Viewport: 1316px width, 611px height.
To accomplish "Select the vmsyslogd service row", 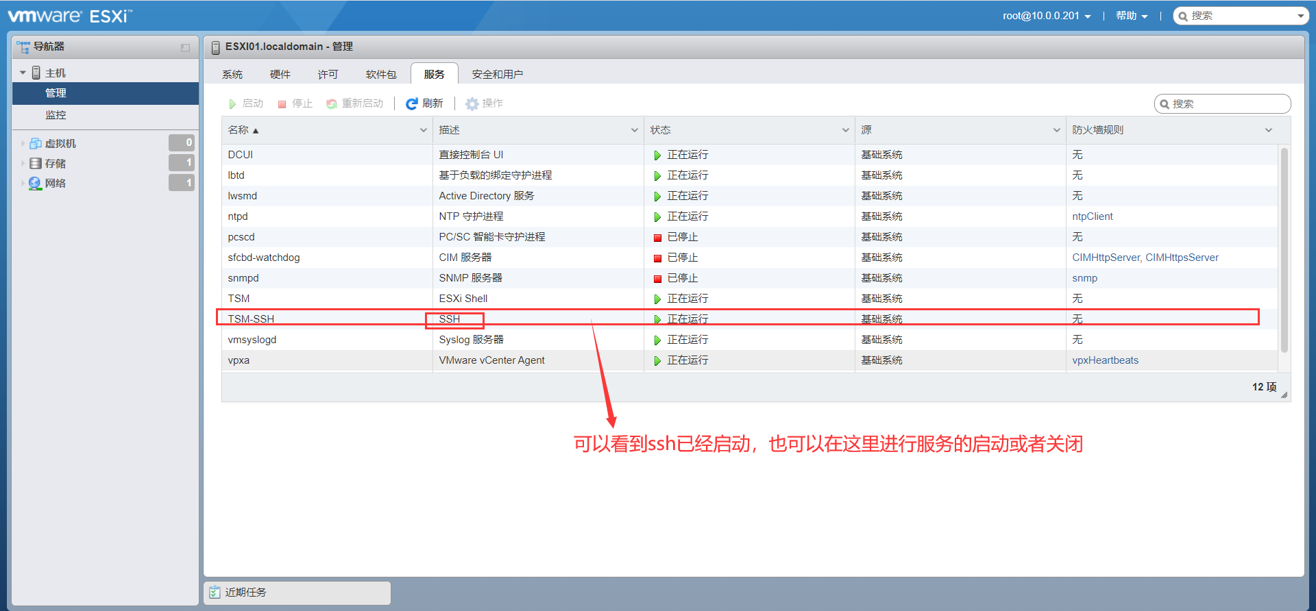I will click(x=750, y=340).
